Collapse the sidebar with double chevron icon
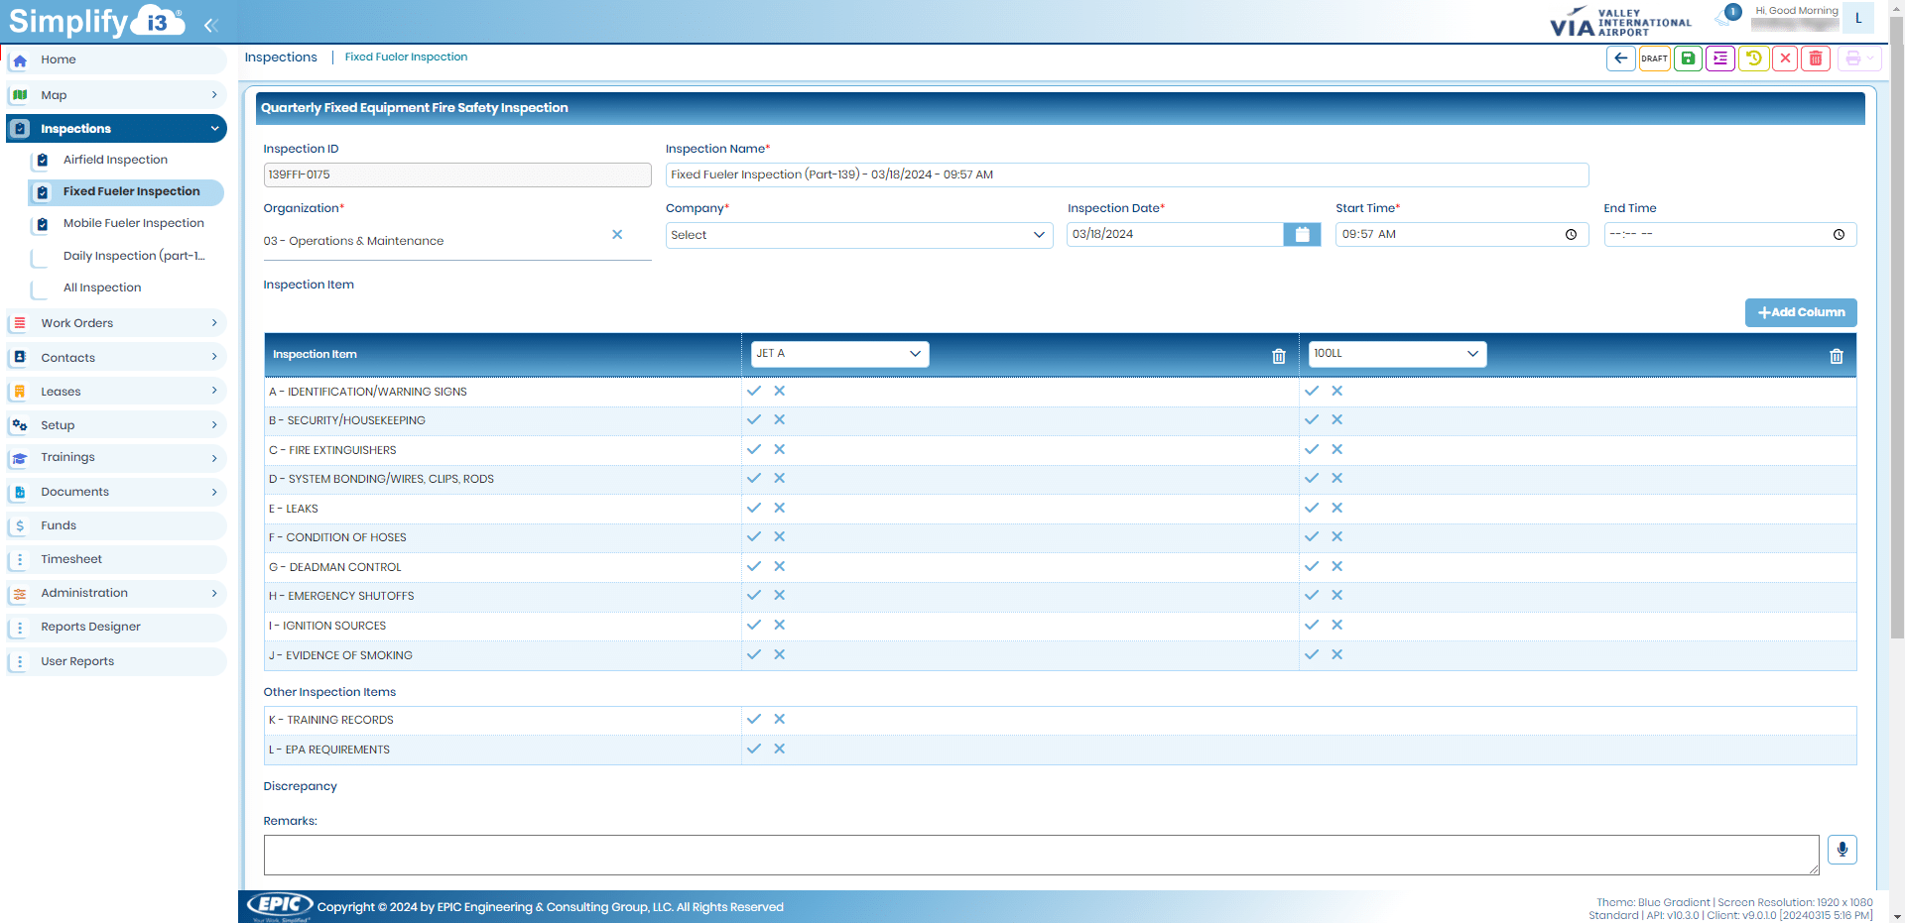 pyautogui.click(x=210, y=25)
